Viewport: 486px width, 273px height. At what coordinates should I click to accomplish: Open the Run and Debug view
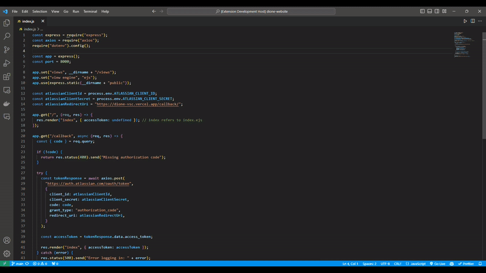click(x=7, y=63)
